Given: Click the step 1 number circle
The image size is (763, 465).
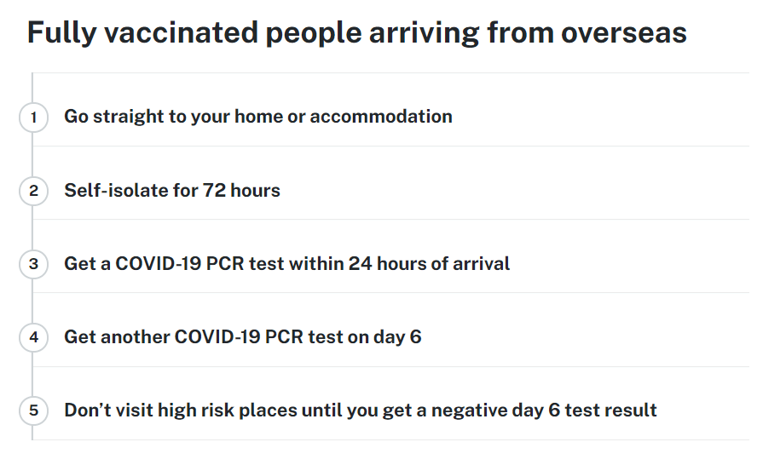Looking at the screenshot, I should click(x=33, y=117).
